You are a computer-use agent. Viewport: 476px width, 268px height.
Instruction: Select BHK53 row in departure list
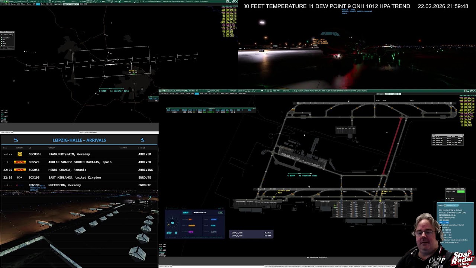point(211,112)
